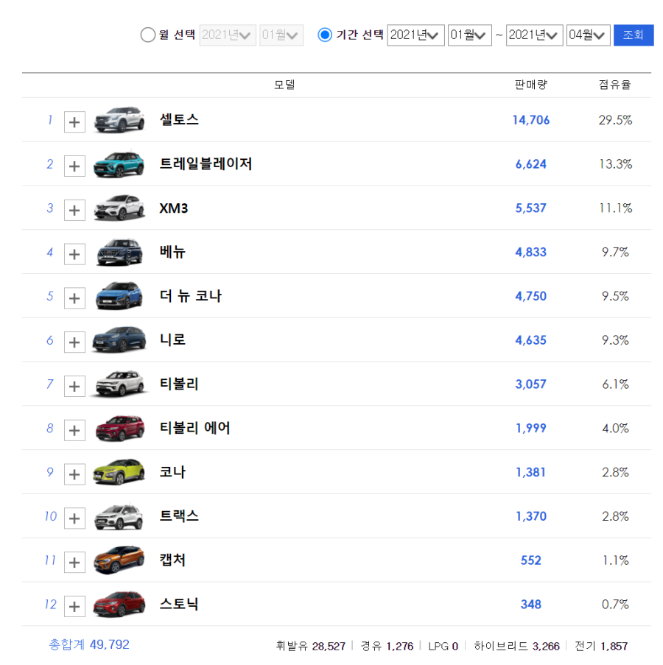Click the 5,537 sales figure
Image resolution: width=663 pixels, height=665 pixels.
(530, 208)
